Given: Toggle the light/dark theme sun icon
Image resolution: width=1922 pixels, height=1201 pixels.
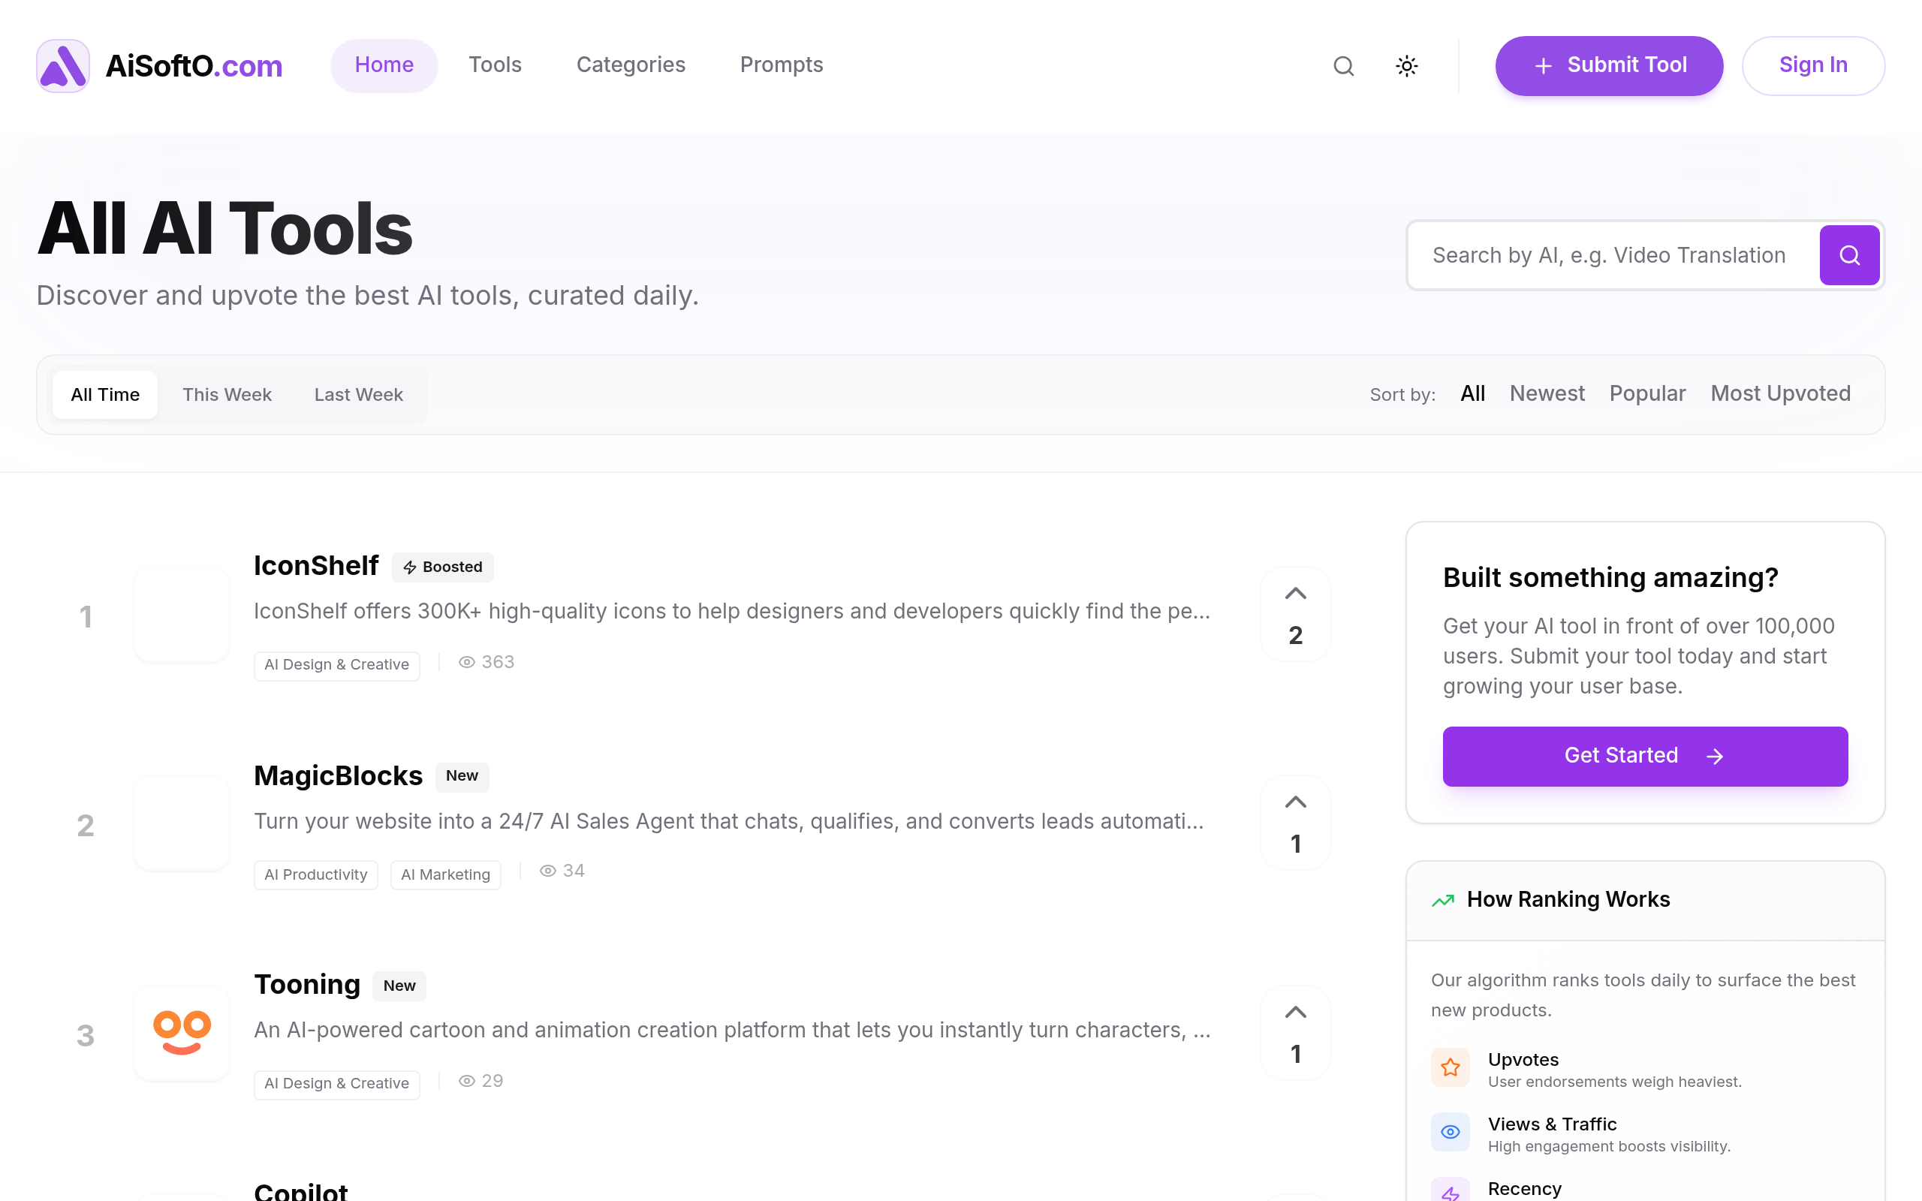Looking at the screenshot, I should tap(1406, 66).
